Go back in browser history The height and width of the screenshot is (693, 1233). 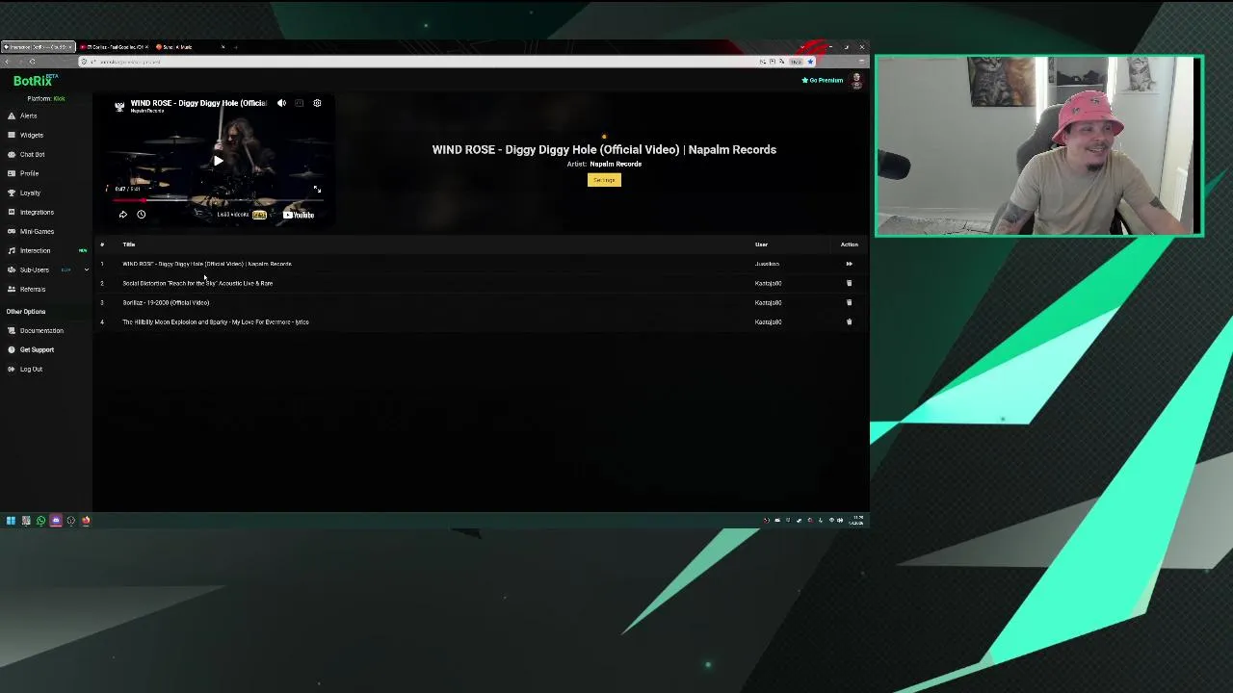pos(8,62)
